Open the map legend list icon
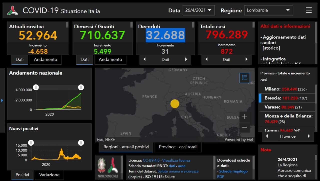Viewport: 320px width, 181px height. (244, 78)
